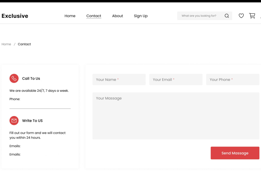Click the search bar placeholder text
The image size is (261, 196).
coord(199,16)
